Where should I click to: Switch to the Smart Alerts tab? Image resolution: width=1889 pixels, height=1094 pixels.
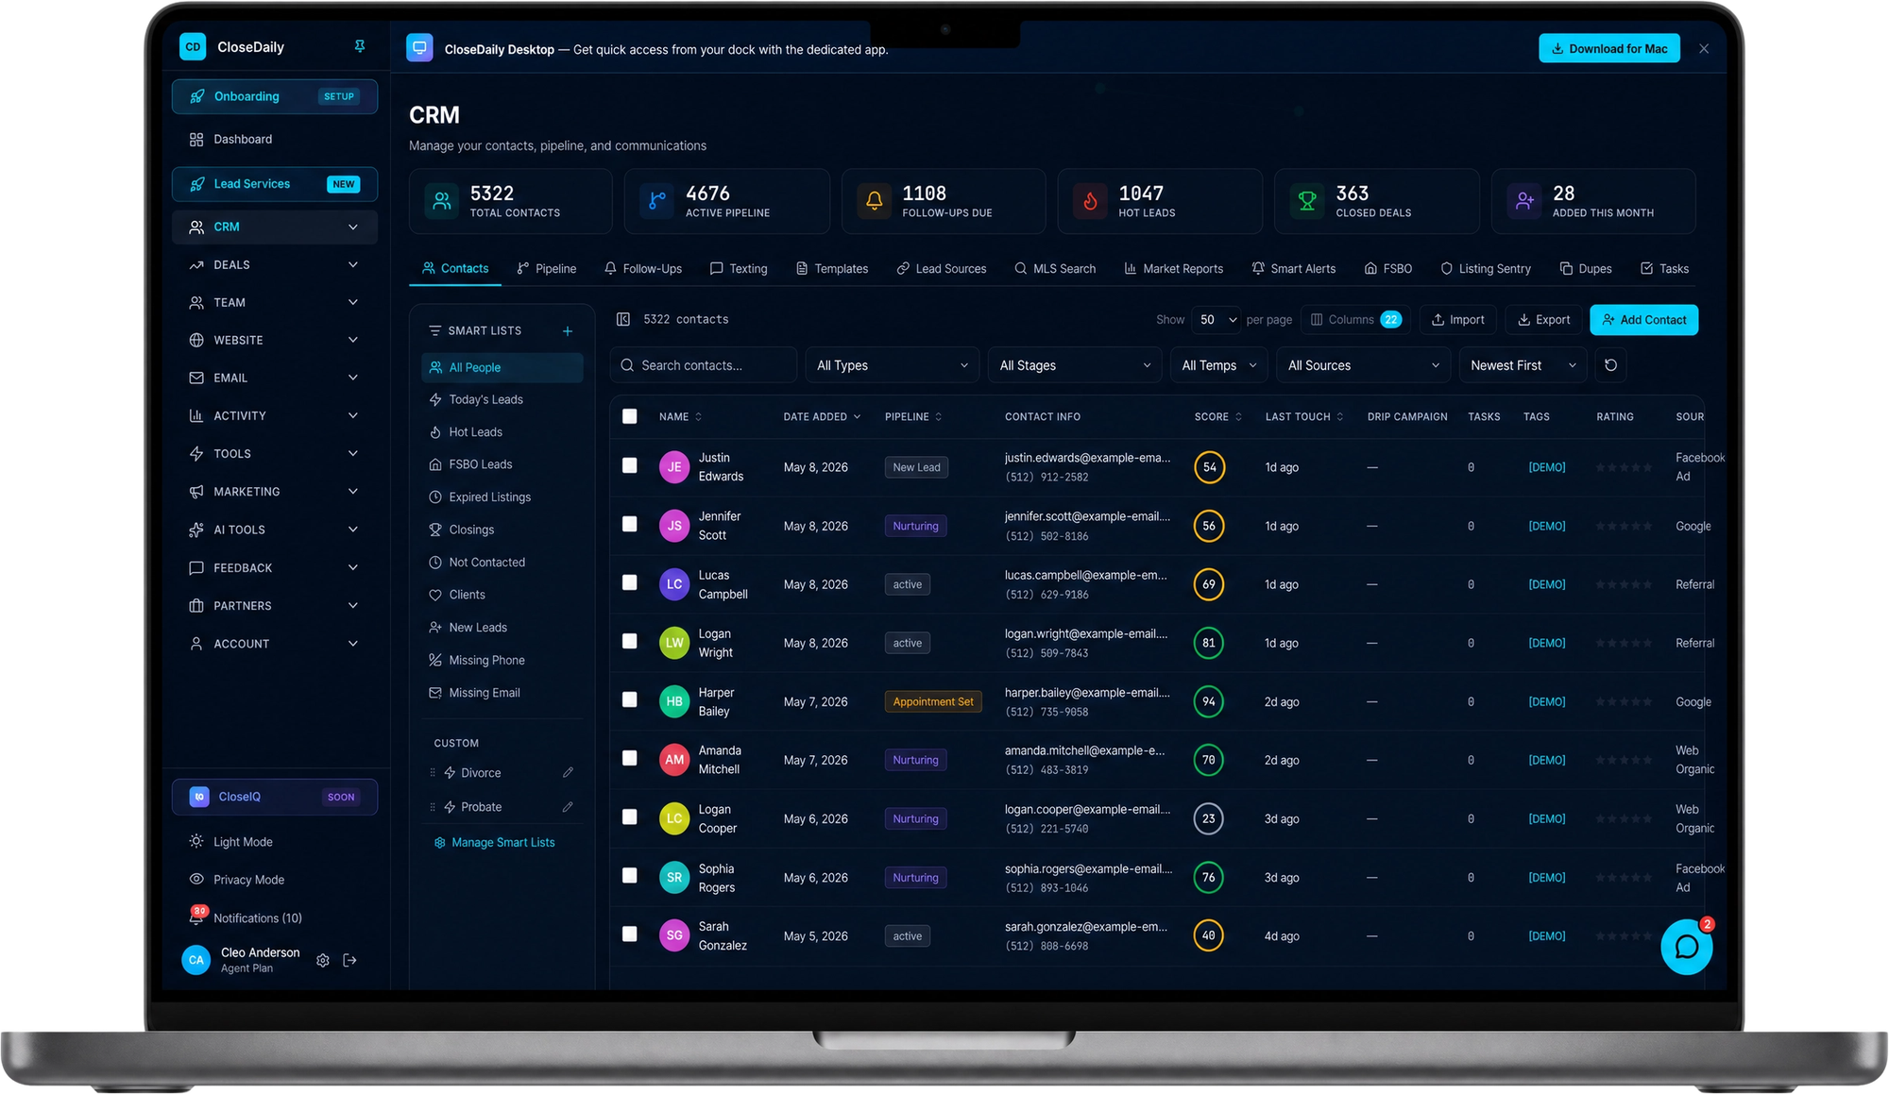(x=1293, y=268)
